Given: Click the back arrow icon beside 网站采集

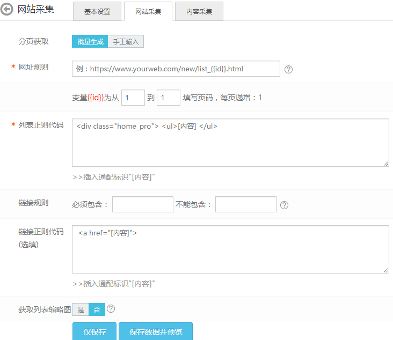Looking at the screenshot, I should point(8,10).
